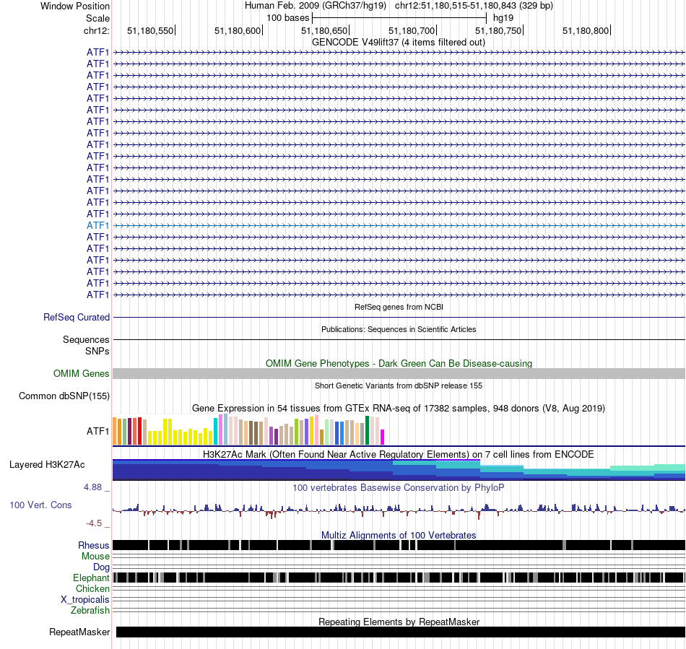Click the SNPs track label
Image resolution: width=686 pixels, height=649 pixels.
(97, 351)
